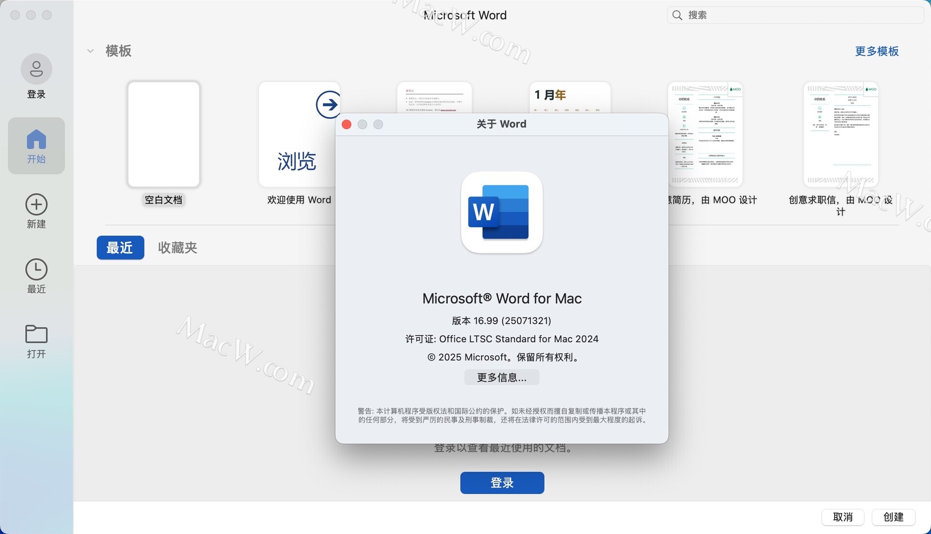Image resolution: width=931 pixels, height=534 pixels.
Task: Focus the 搜索 input field
Action: (796, 15)
